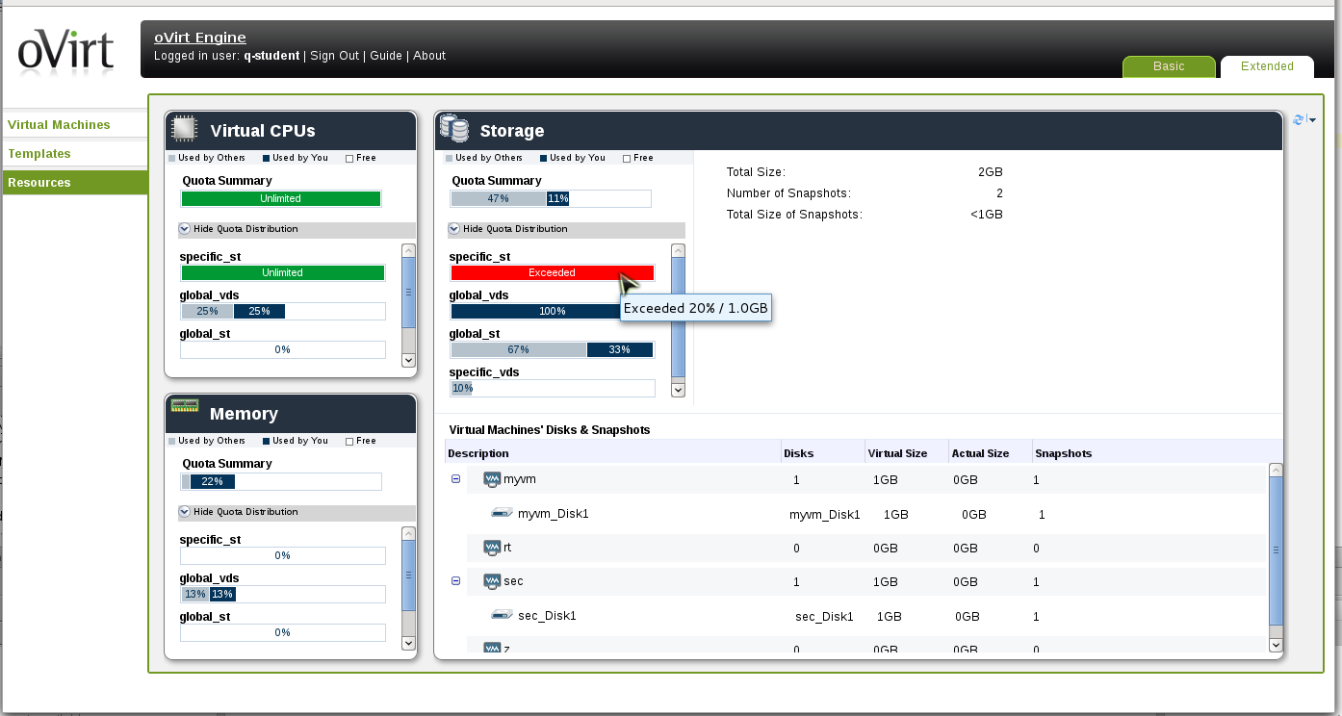Click the sec virtual machine icon
The image size is (1342, 716).
tap(492, 581)
